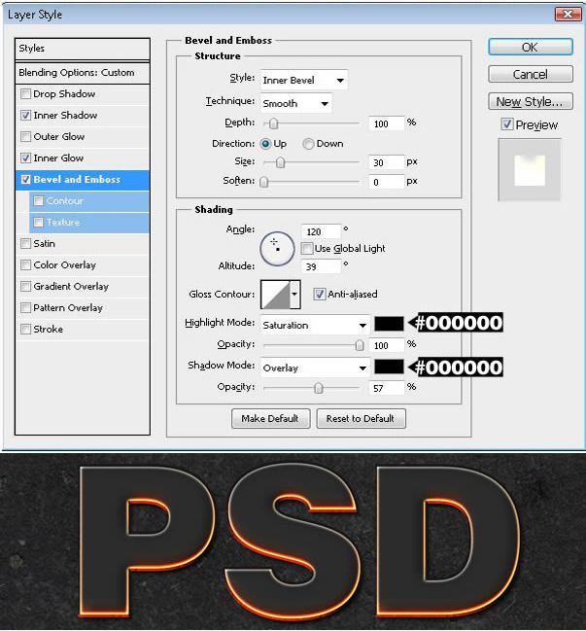
Task: Click Reset to Default button
Action: (x=361, y=418)
